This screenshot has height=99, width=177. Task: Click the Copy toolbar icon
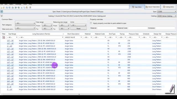click(24, 7)
